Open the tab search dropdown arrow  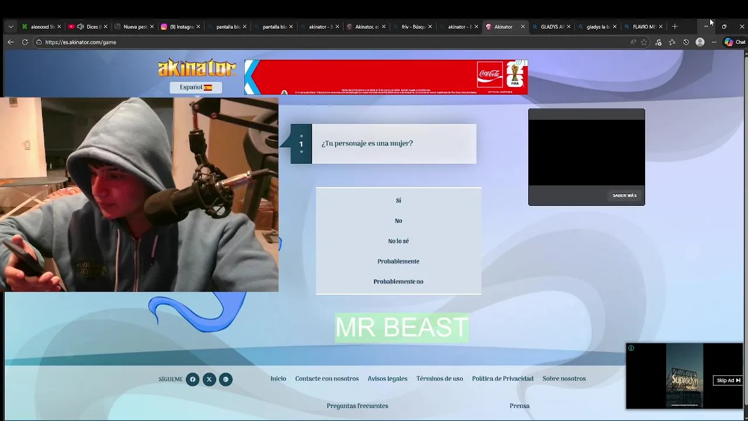click(x=11, y=27)
